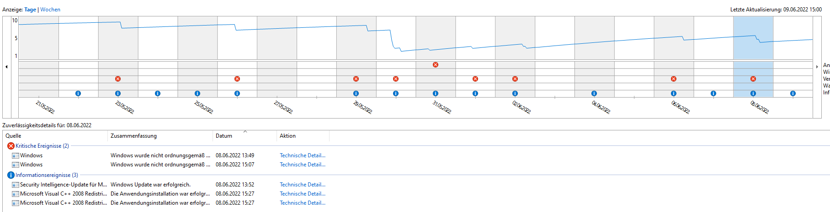
Task: Click the Zusammenfassung column header
Action: (x=133, y=136)
